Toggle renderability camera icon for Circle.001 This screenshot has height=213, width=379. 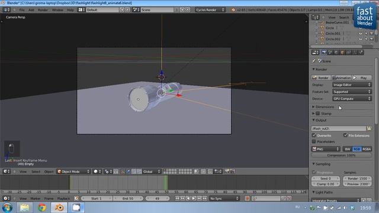pyautogui.click(x=371, y=33)
